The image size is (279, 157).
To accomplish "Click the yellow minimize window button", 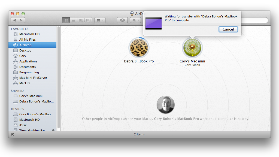I will tap(18, 14).
